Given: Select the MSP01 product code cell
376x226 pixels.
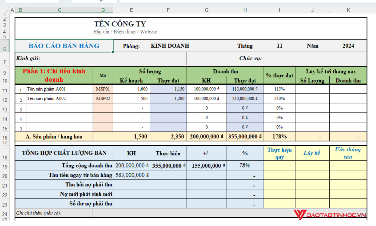Looking at the screenshot, I should (103, 89).
